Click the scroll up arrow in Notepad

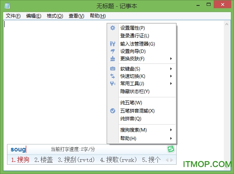tap(227, 24)
